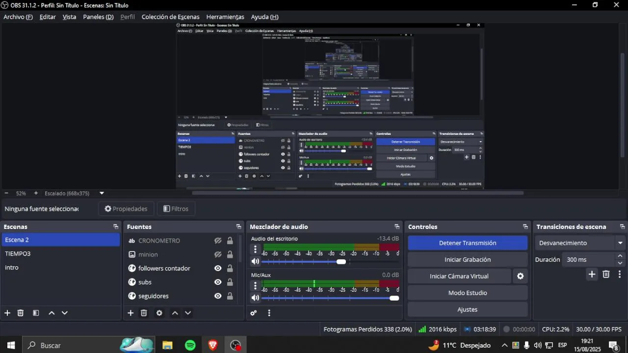The width and height of the screenshot is (628, 353).
Task: Open Colección de Escenas menu
Action: (170, 17)
